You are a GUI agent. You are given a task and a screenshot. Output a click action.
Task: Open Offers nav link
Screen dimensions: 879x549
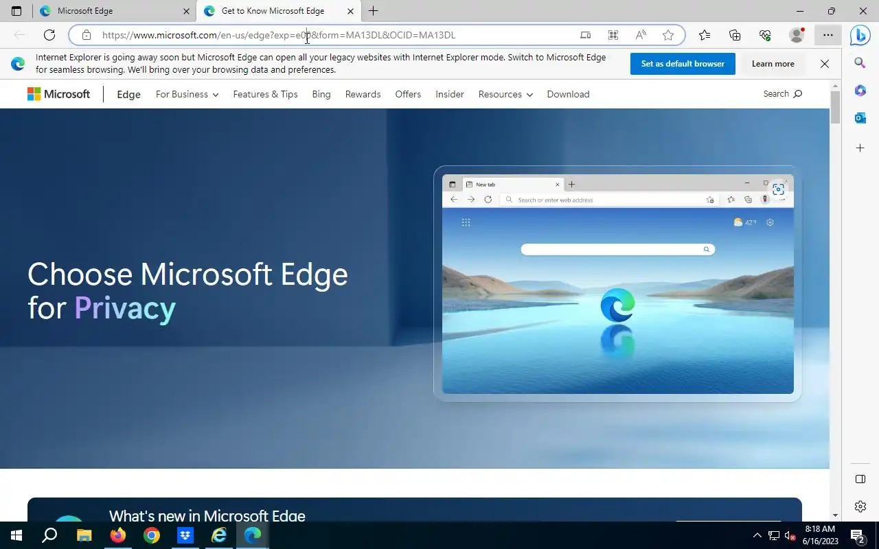pos(408,94)
